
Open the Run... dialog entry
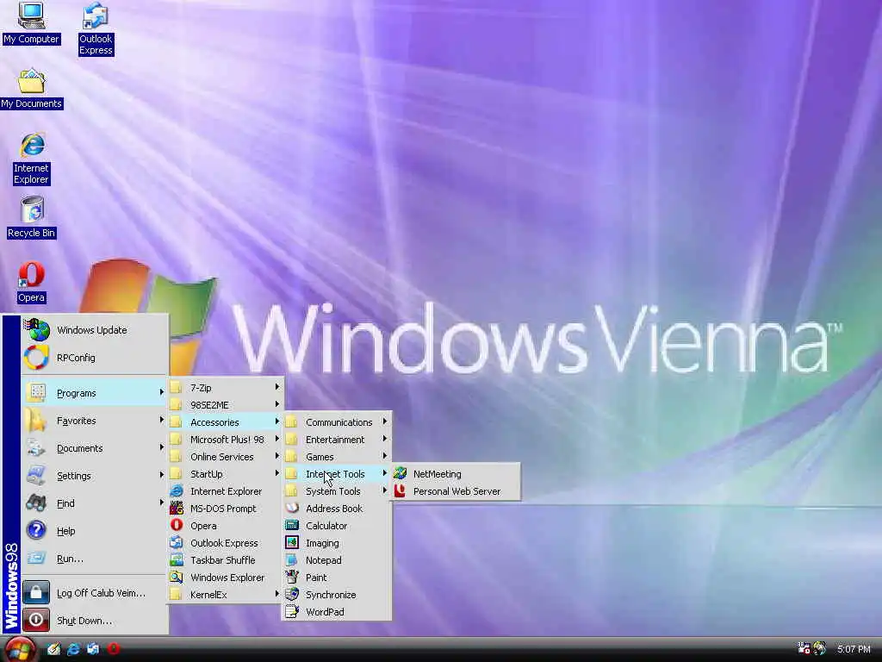tap(95, 559)
